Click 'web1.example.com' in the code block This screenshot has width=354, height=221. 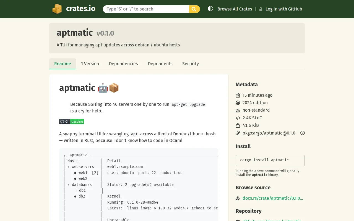pyautogui.click(x=125, y=167)
